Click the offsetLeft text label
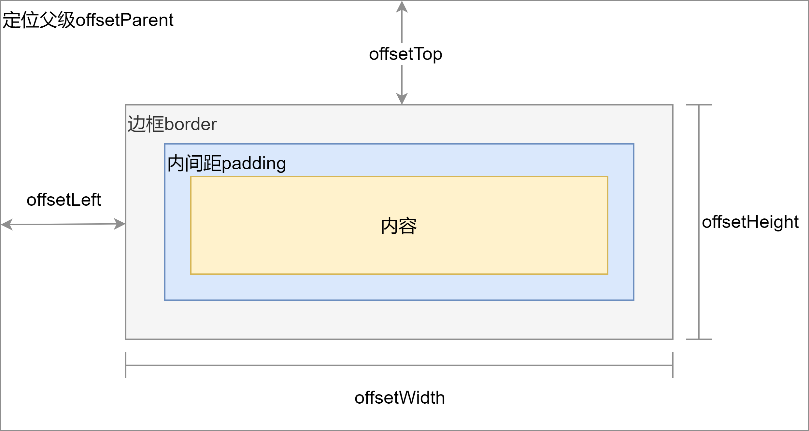The width and height of the screenshot is (809, 431). (x=64, y=200)
